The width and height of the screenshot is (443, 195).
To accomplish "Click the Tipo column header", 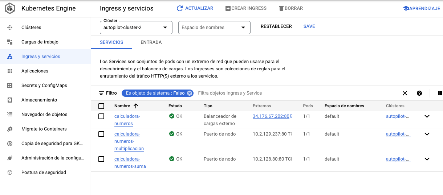I will [208, 106].
